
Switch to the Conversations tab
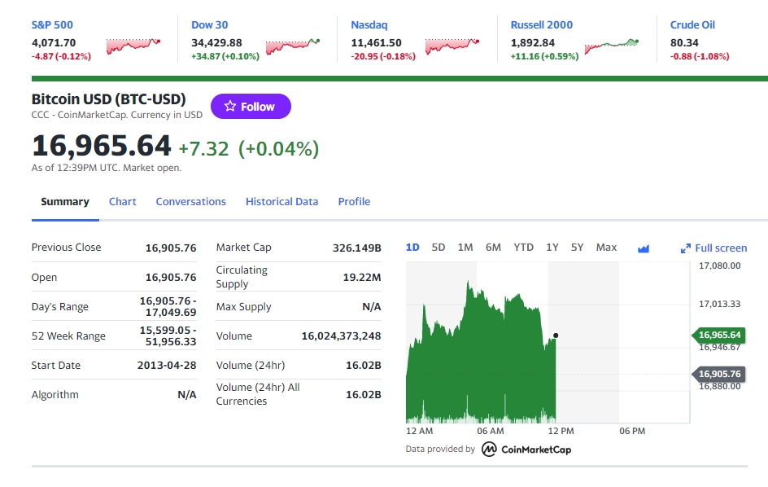191,202
